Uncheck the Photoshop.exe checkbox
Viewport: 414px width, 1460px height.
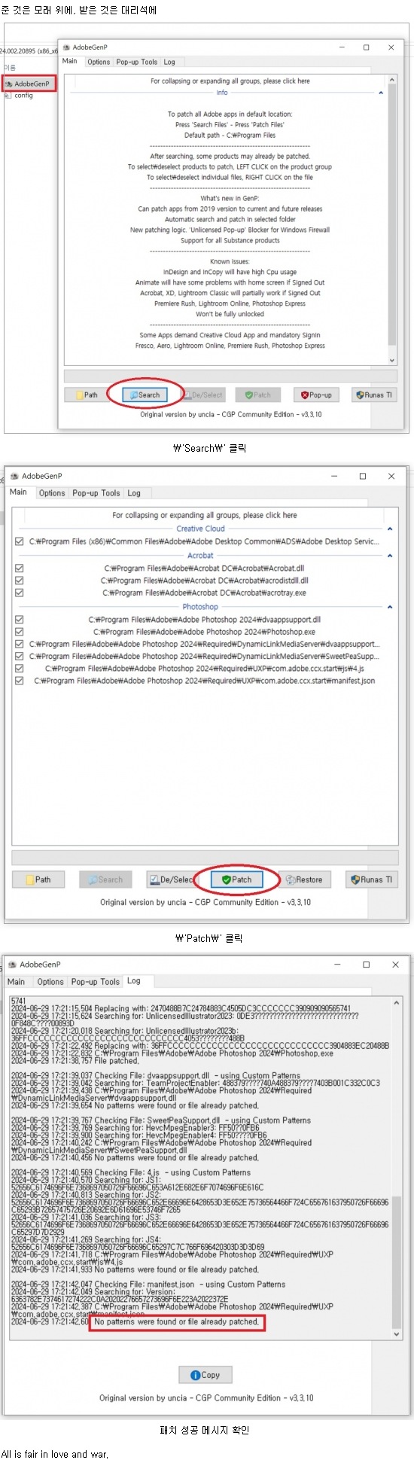coord(19,632)
